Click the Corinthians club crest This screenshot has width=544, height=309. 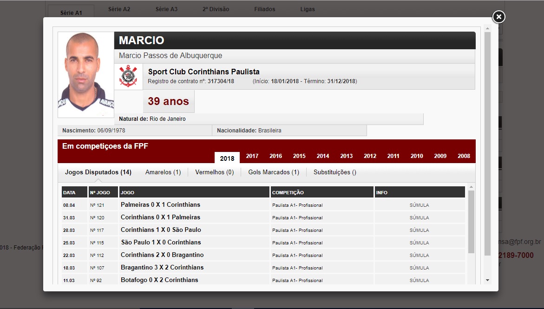(128, 76)
